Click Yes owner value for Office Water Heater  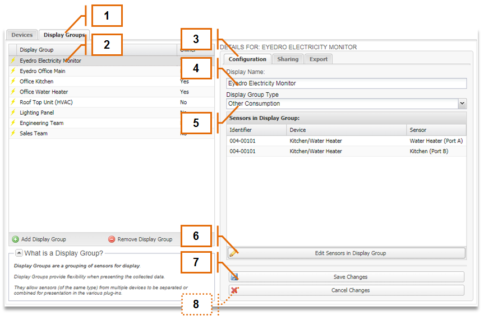(185, 92)
